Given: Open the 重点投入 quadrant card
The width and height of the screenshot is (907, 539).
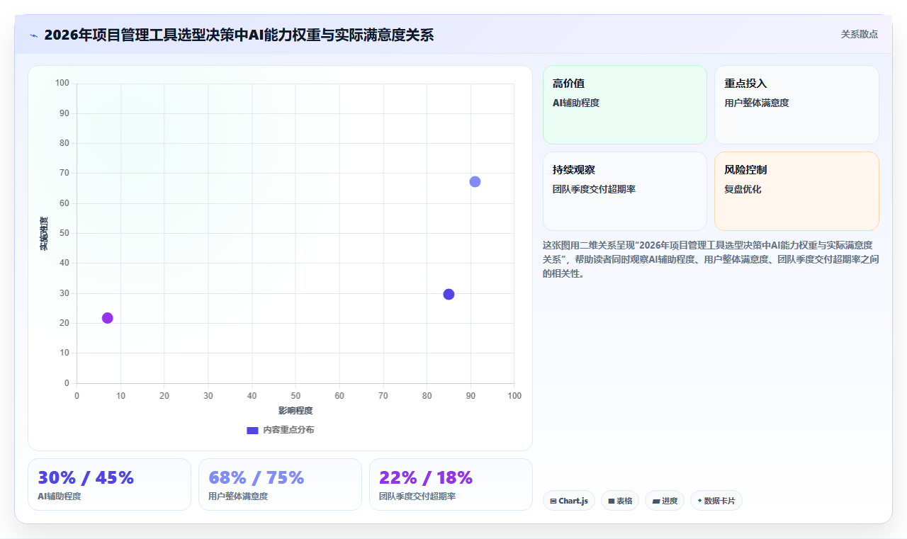Looking at the screenshot, I should click(x=796, y=105).
